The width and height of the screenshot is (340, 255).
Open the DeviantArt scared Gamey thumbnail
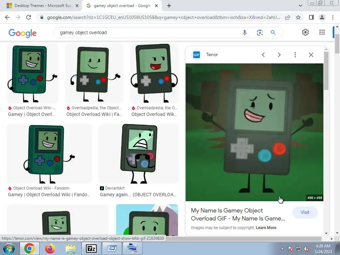pyautogui.click(x=139, y=153)
